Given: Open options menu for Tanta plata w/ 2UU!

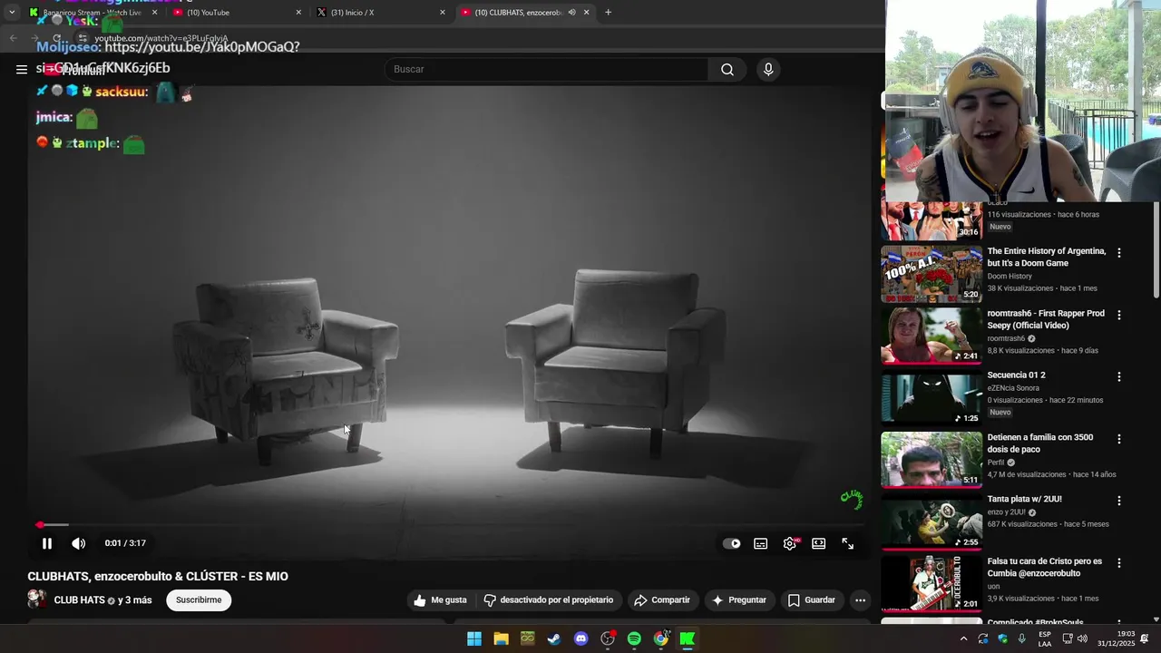Looking at the screenshot, I should 1118,502.
